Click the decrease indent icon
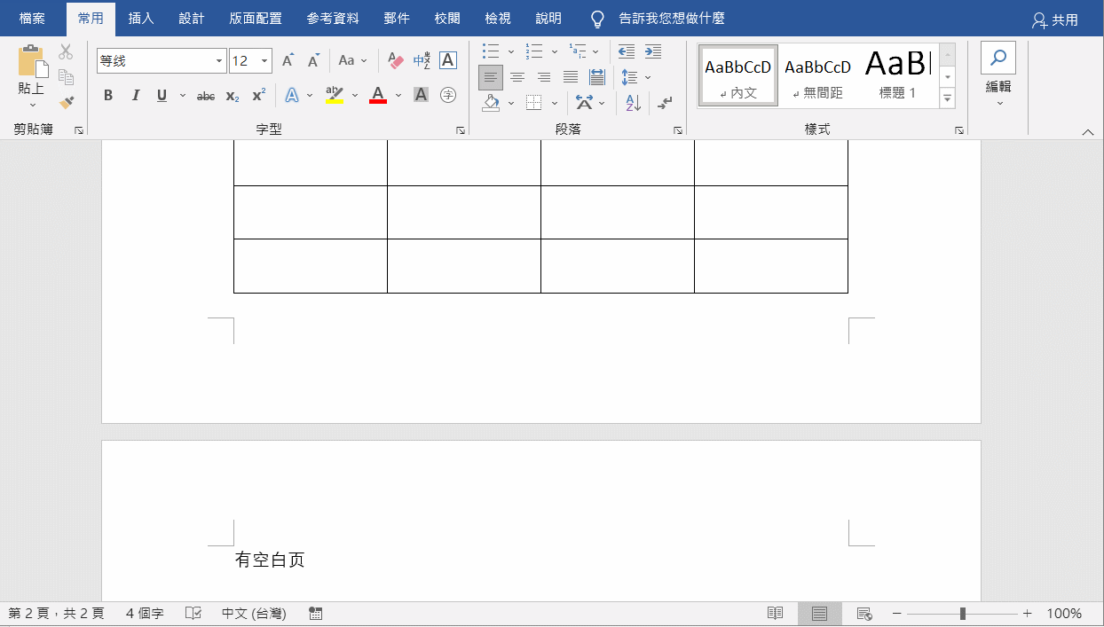 tap(627, 51)
